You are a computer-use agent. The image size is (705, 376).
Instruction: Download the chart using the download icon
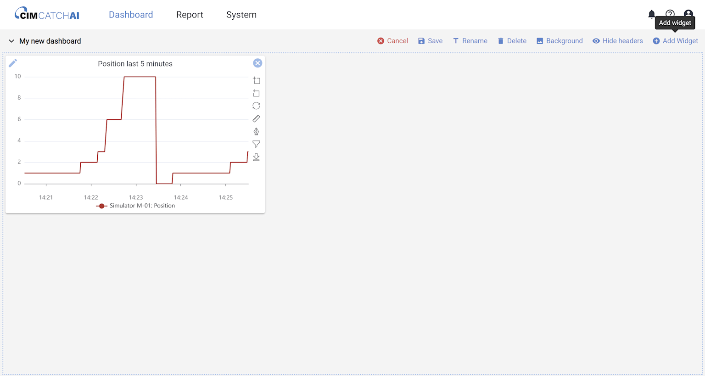click(257, 157)
